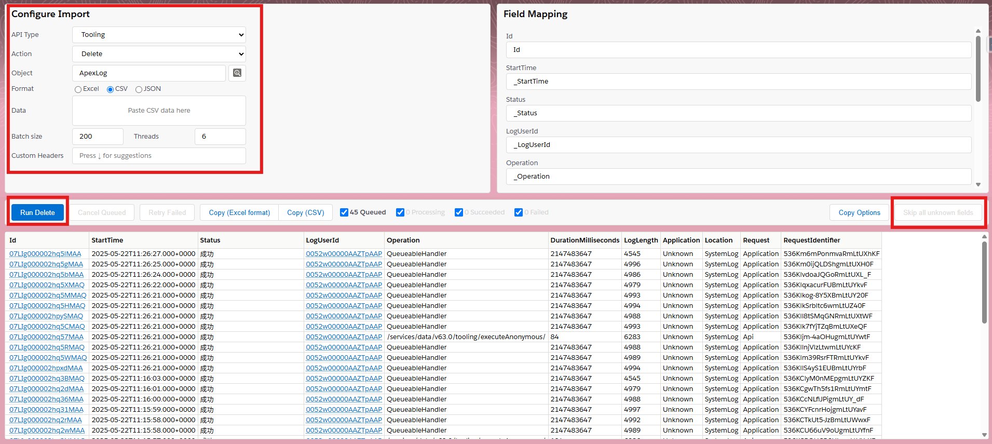Image resolution: width=992 pixels, height=444 pixels.
Task: Click the LogLength value 6283
Action: tap(641, 337)
